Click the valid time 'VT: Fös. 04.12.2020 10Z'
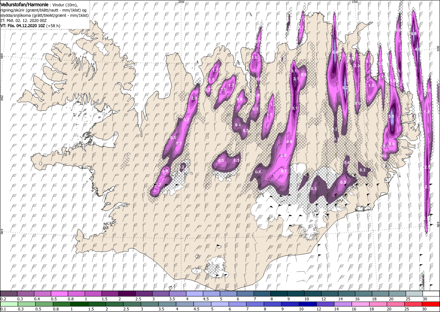This screenshot has height=312, width=440. tap(23, 26)
